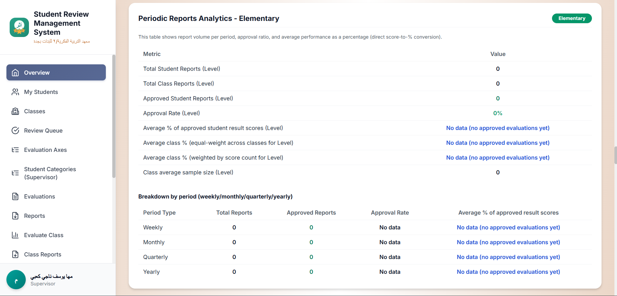Click the Reports file icon
Screen dimensions: 617x296
tap(15, 216)
